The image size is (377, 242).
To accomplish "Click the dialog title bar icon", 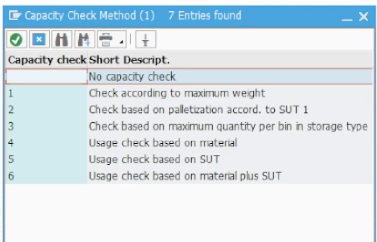I will tap(15, 16).
